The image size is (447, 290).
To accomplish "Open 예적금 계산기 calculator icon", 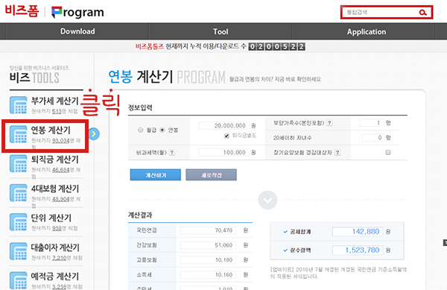I will tap(18, 280).
